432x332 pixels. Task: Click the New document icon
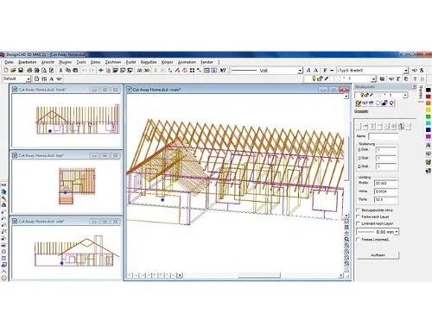(6, 70)
